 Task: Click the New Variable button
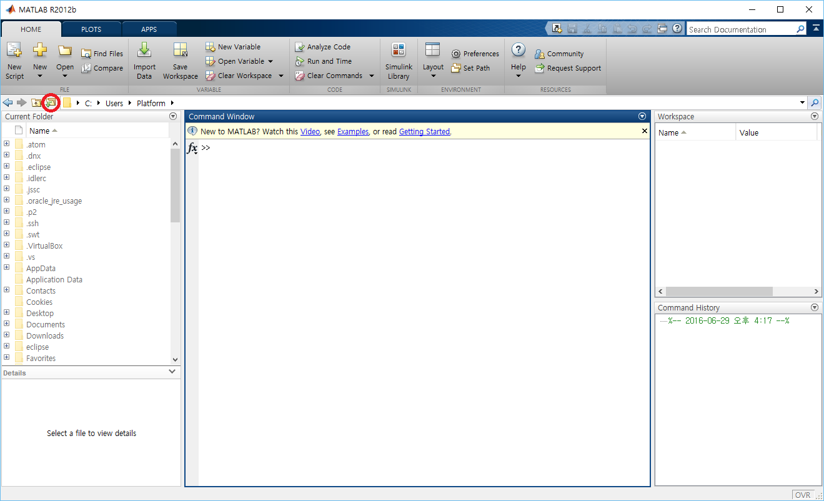tap(233, 47)
